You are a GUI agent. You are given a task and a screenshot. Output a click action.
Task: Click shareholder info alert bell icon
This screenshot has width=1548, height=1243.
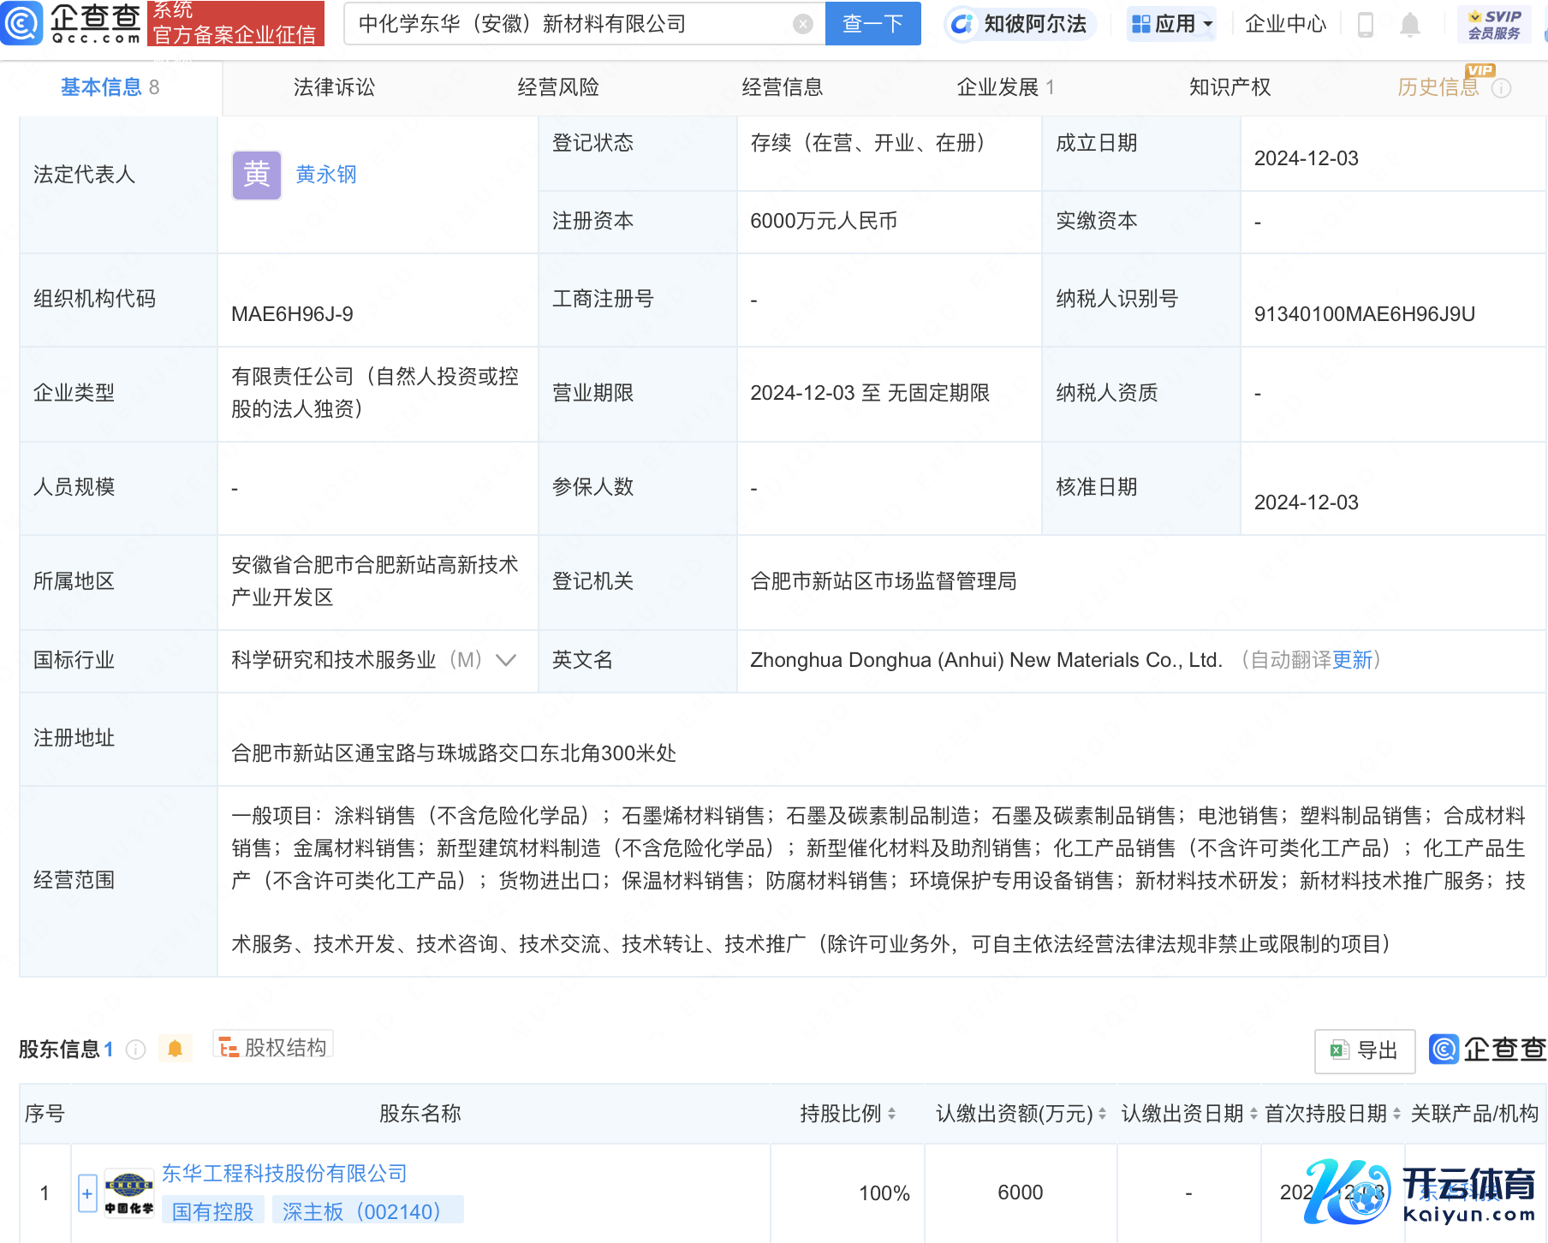click(176, 1049)
